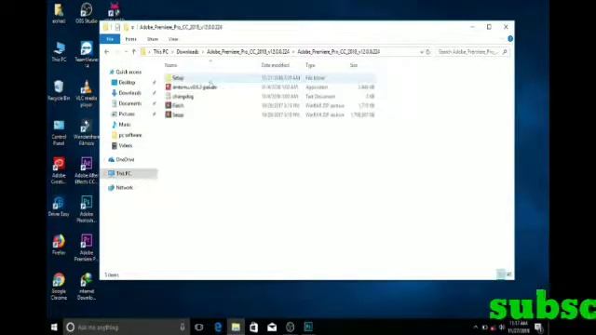This screenshot has height=335, width=596.
Task: Select the application file in second row
Action: click(x=195, y=87)
